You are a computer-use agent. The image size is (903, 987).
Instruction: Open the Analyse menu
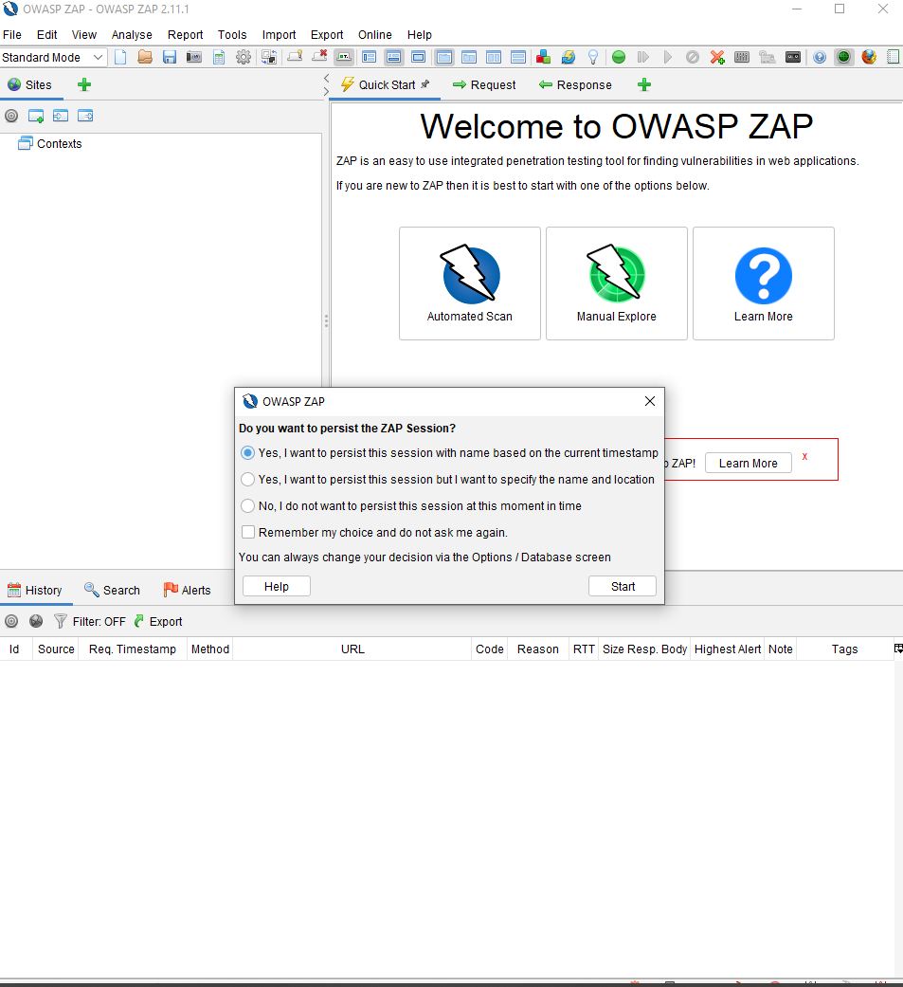[132, 34]
